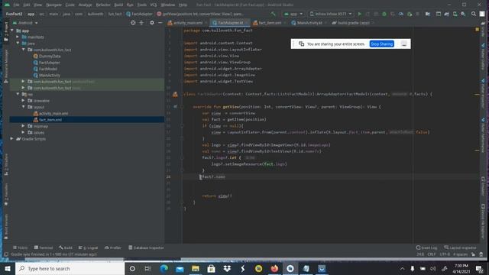Hide the screen sharing notification bar
This screenshot has width=489, height=275.
point(404,44)
